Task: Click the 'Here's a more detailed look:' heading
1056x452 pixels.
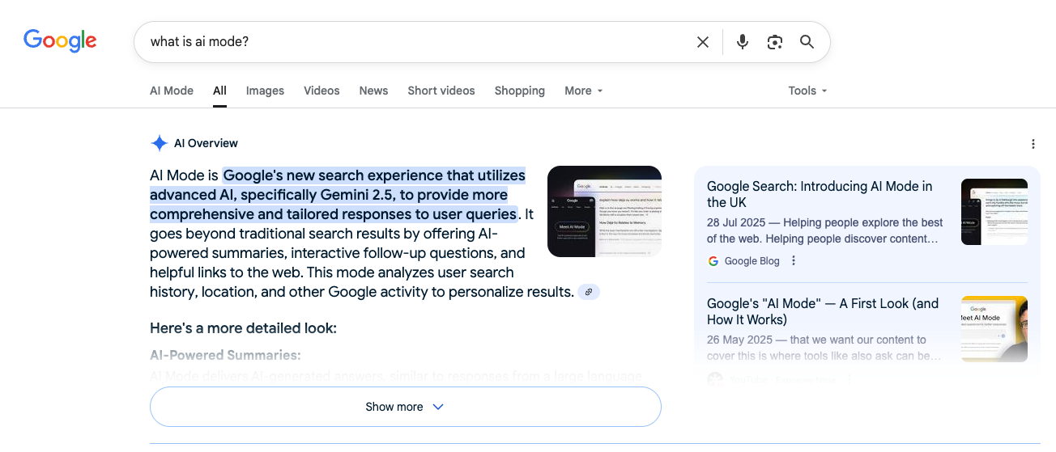Action: (243, 328)
